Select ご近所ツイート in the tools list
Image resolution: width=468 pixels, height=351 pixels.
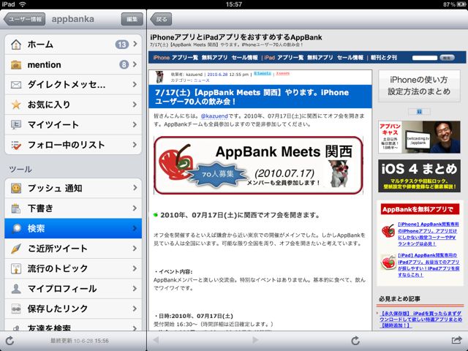[73, 249]
